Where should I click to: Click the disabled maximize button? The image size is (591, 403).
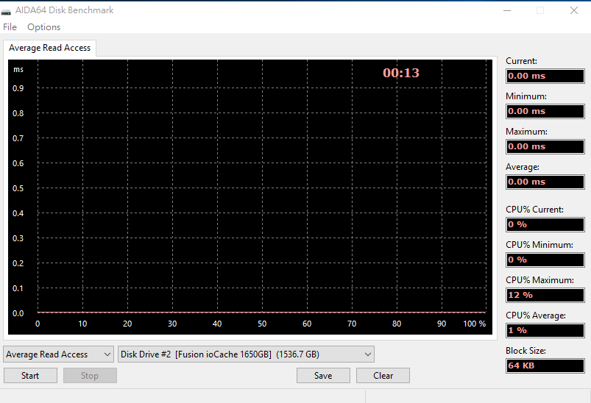click(x=540, y=10)
